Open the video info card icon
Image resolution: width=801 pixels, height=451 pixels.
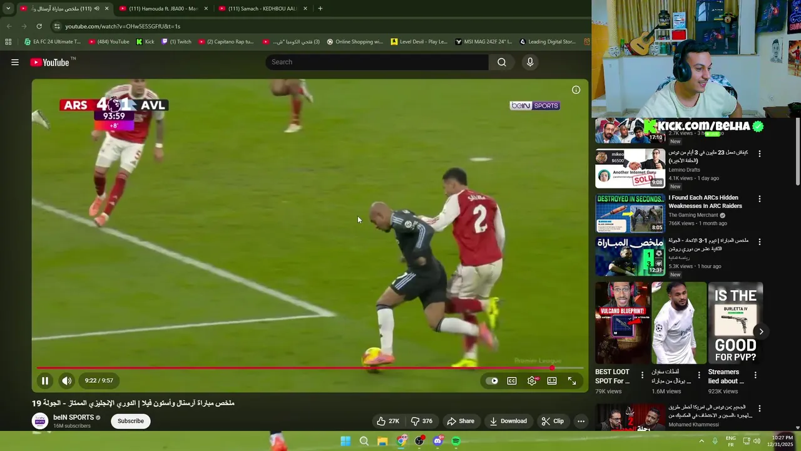(576, 90)
